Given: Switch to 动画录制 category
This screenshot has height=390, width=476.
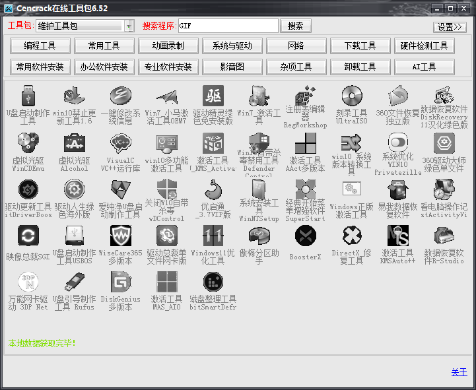Looking at the screenshot, I should point(168,46).
